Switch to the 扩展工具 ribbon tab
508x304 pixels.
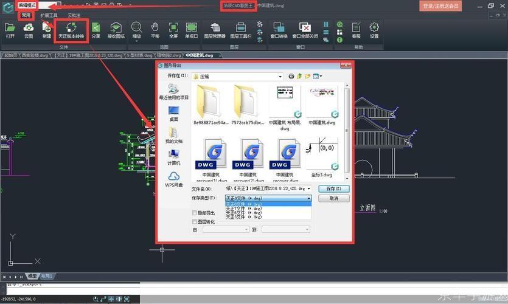49,15
